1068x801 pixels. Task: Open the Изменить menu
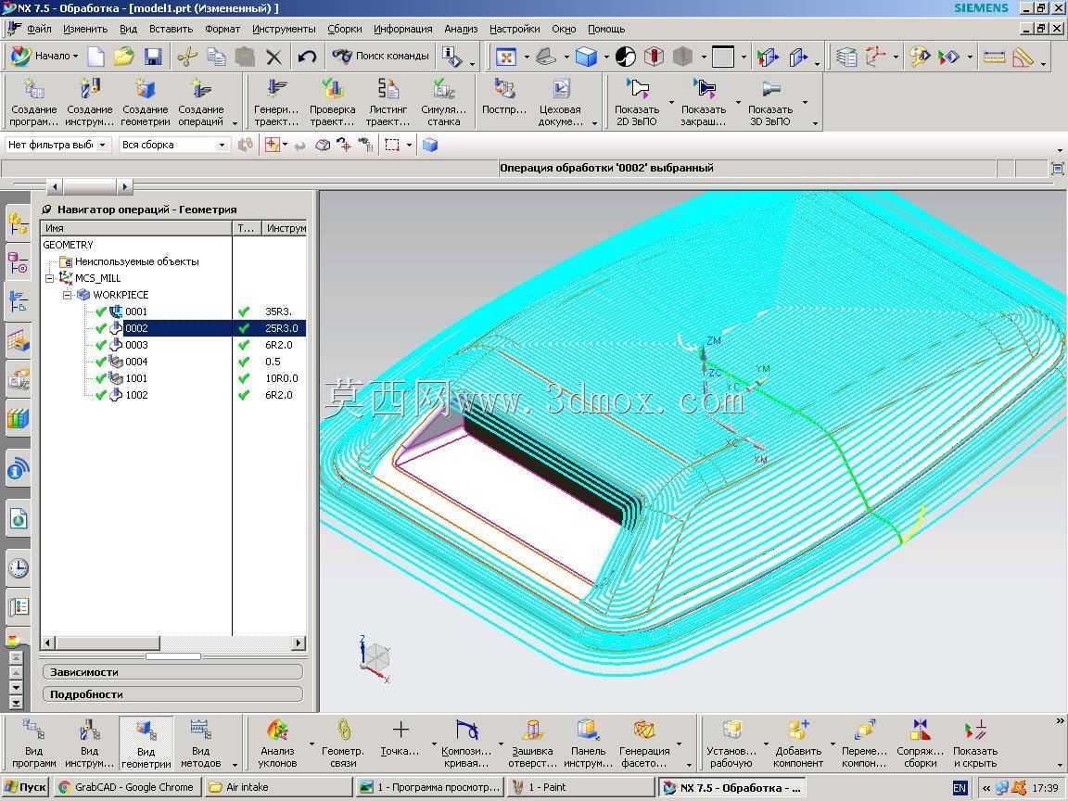[x=85, y=29]
